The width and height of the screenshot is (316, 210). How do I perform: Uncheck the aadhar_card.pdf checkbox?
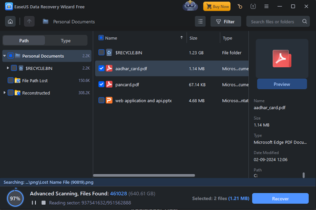point(101,68)
